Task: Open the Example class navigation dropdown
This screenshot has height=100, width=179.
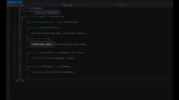Action: point(90,5)
